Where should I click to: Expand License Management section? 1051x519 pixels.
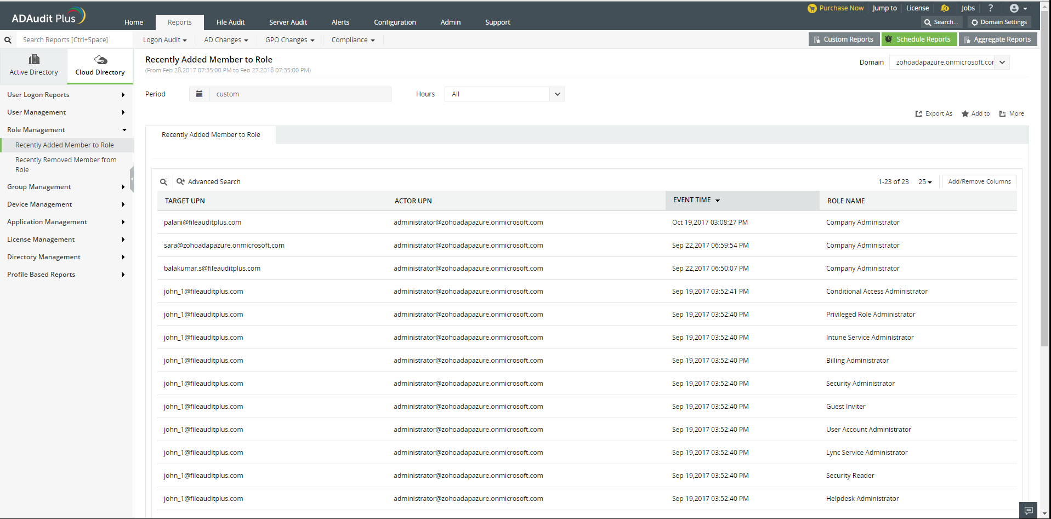pos(66,239)
